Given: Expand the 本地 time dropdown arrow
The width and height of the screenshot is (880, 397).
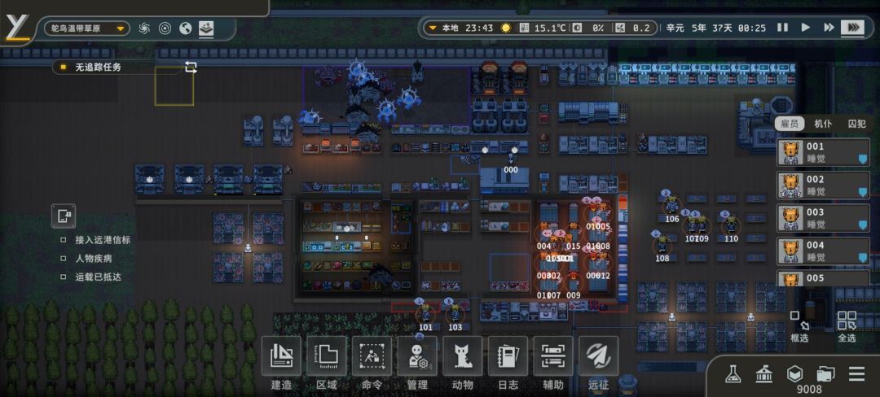Looking at the screenshot, I should [433, 28].
